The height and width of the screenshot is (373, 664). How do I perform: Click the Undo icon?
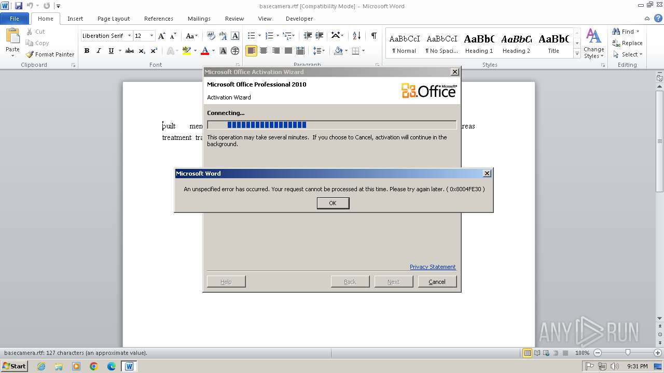coord(30,6)
